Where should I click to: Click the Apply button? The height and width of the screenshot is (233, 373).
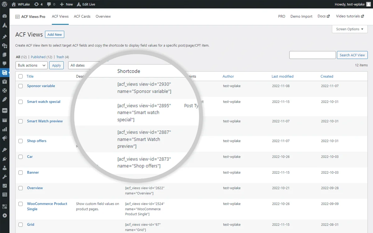pyautogui.click(x=57, y=65)
